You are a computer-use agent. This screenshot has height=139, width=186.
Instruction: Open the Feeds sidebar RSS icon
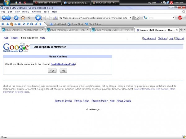tap(15, 24)
